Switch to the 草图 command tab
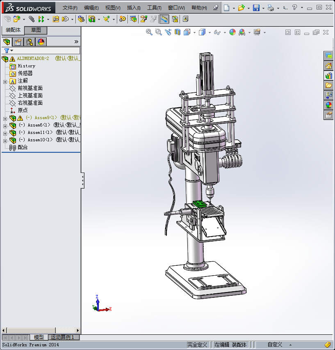 (x=36, y=30)
